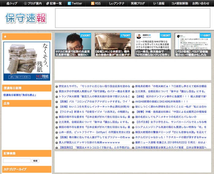Open the 1760RT JAL thumbnail article

tap(113, 45)
